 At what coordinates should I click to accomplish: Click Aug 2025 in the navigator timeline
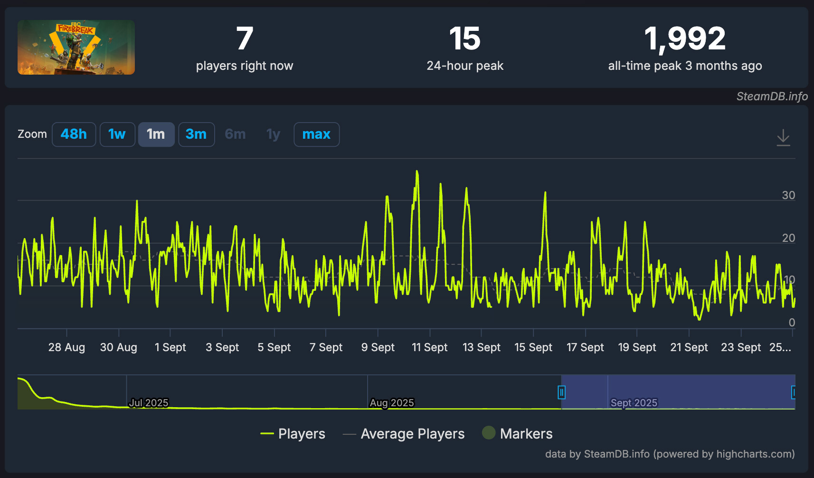coord(392,403)
